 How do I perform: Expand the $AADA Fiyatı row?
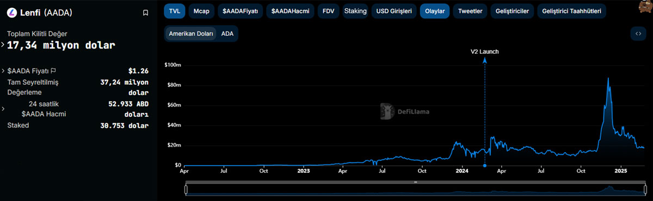pyautogui.click(x=3, y=71)
